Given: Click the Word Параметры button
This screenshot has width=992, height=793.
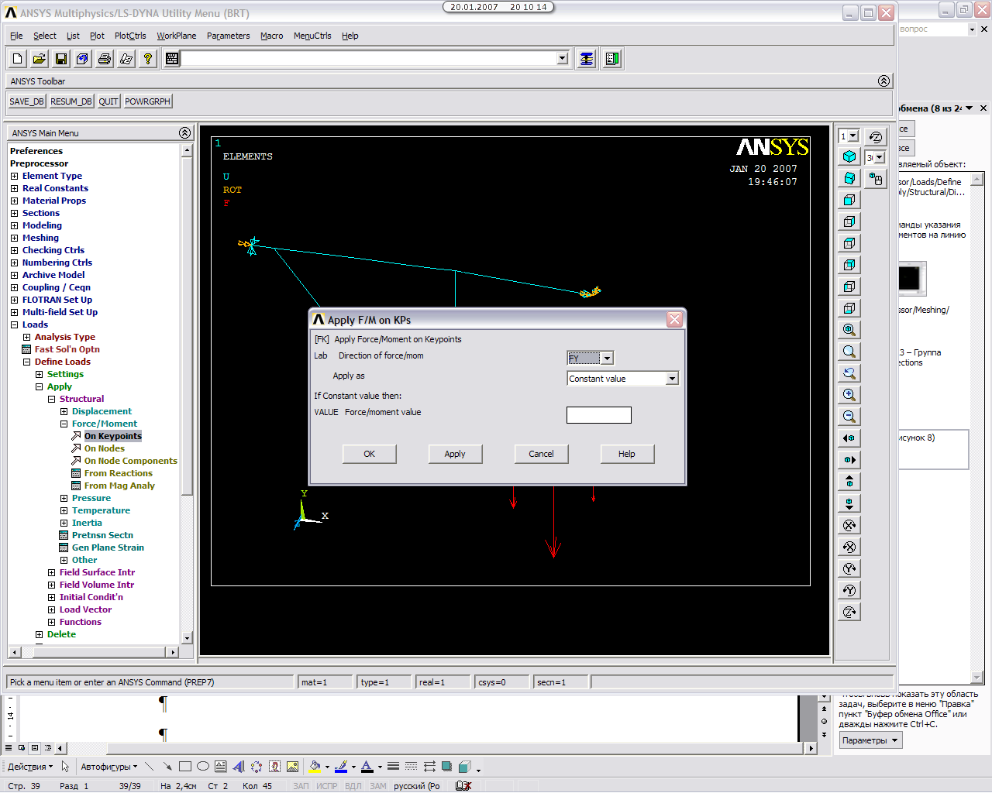Looking at the screenshot, I should click(x=871, y=740).
